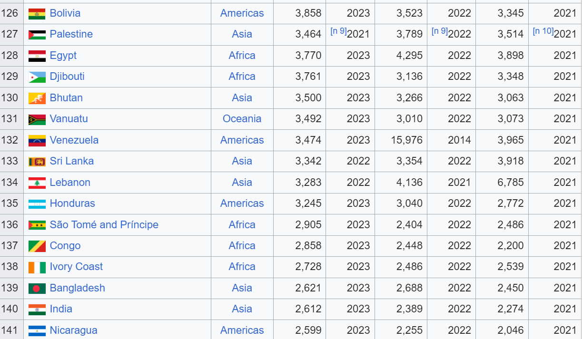Open São Tomé and Príncipe link
583x339 pixels.
coord(104,224)
